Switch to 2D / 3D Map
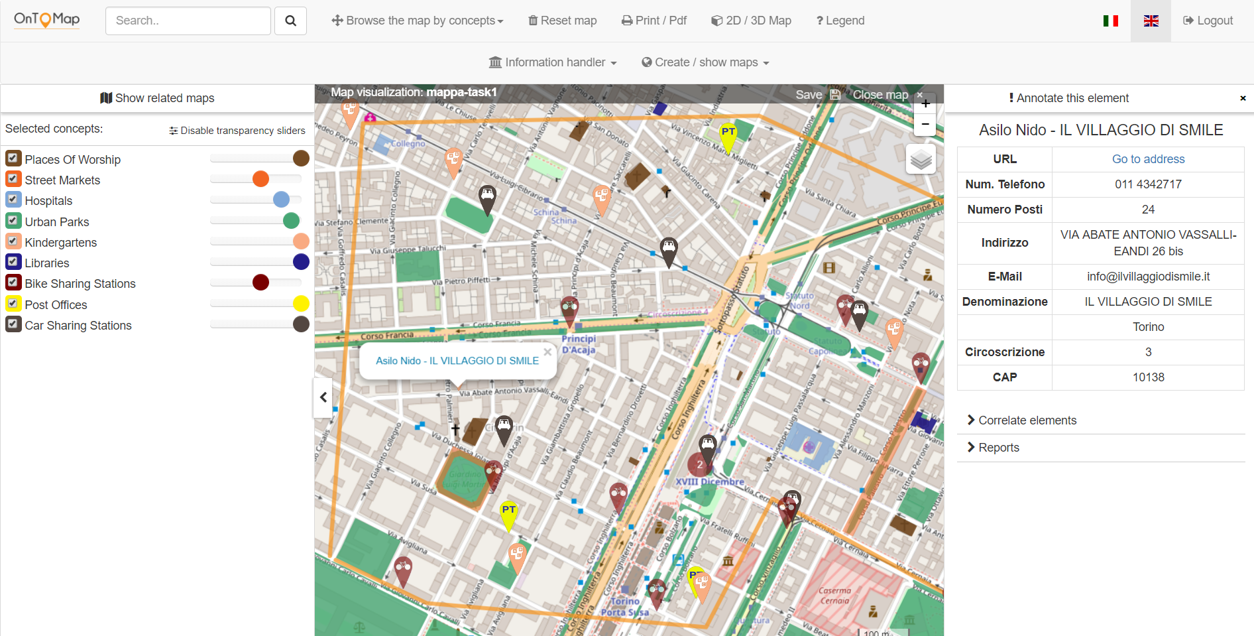The width and height of the screenshot is (1254, 636). (751, 21)
